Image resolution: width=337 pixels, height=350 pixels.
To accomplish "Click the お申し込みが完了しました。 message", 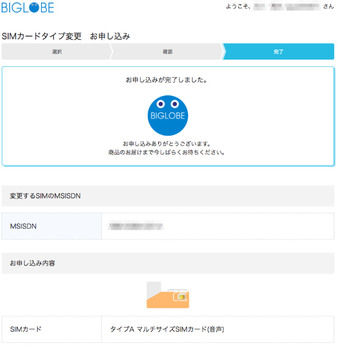I will click(167, 80).
